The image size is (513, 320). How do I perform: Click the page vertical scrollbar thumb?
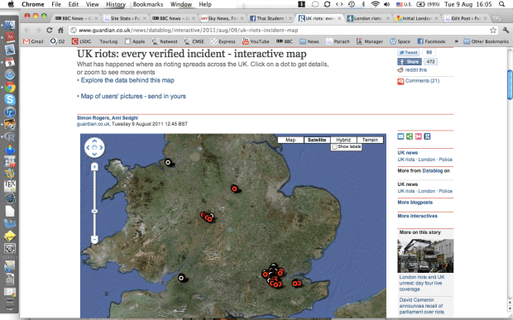[x=510, y=84]
